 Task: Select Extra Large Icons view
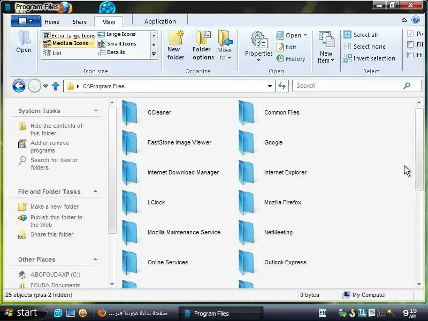tap(70, 35)
